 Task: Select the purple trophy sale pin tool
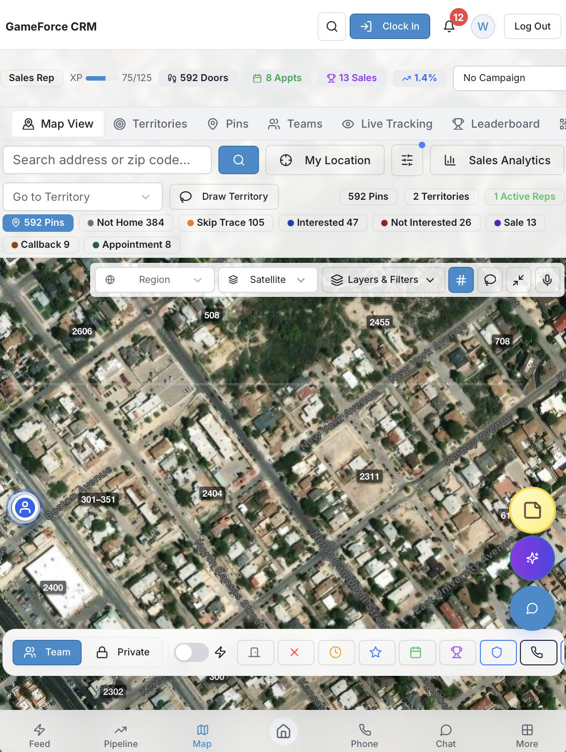click(x=457, y=652)
